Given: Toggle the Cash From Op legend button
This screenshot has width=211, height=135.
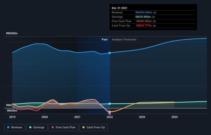Looking at the screenshot, I should click(x=94, y=128).
